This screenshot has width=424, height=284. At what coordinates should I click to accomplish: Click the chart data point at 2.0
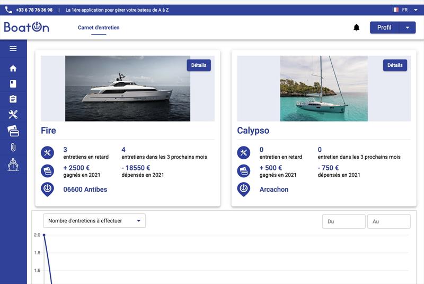click(x=44, y=235)
